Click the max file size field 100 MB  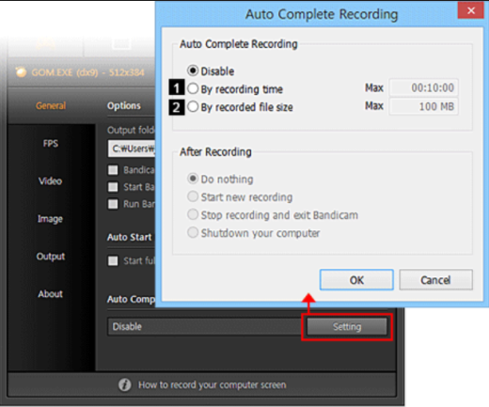point(423,106)
